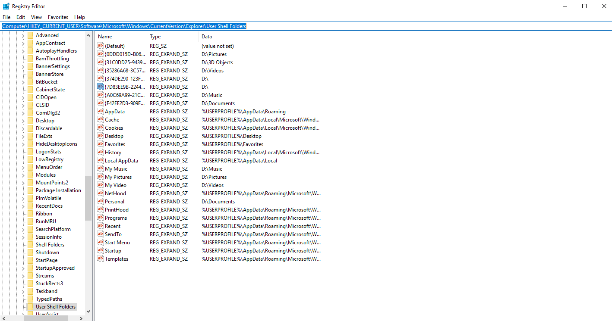Expand the AutoplayHandlers key
The width and height of the screenshot is (612, 321).
click(23, 51)
